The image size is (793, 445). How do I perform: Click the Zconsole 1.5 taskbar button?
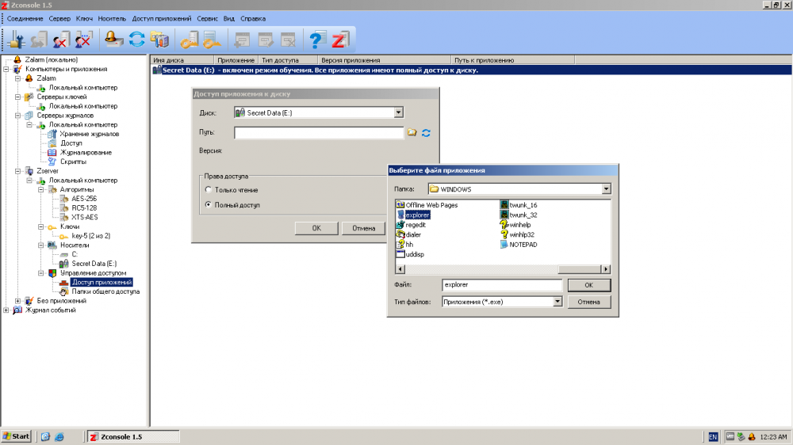[133, 437]
